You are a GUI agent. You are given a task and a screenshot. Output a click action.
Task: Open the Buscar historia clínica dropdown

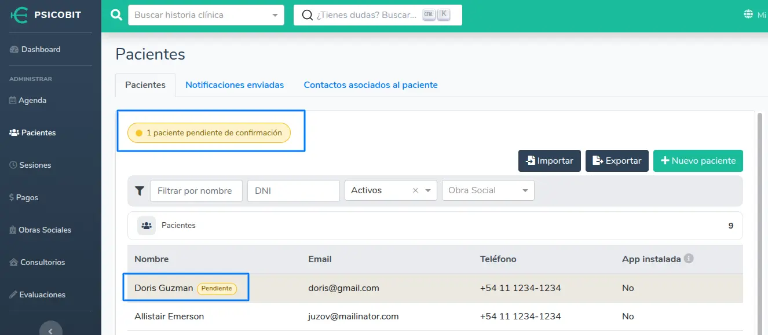[275, 15]
